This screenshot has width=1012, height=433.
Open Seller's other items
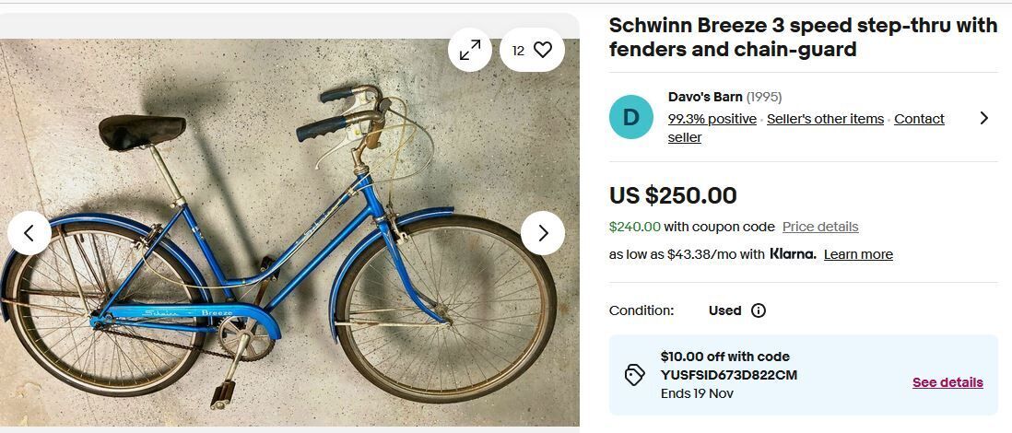tap(825, 119)
